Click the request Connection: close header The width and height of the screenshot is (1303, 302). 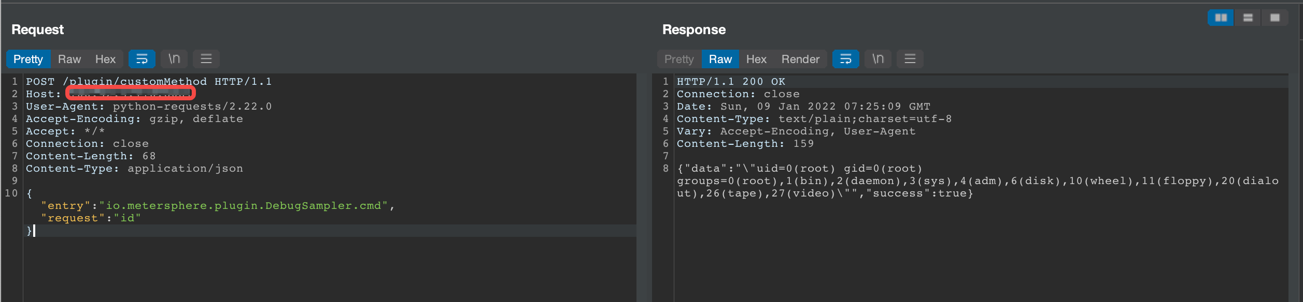[x=87, y=144]
